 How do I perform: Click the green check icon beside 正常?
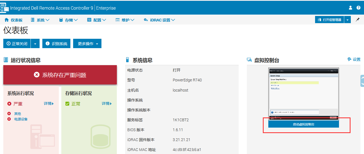(67, 104)
